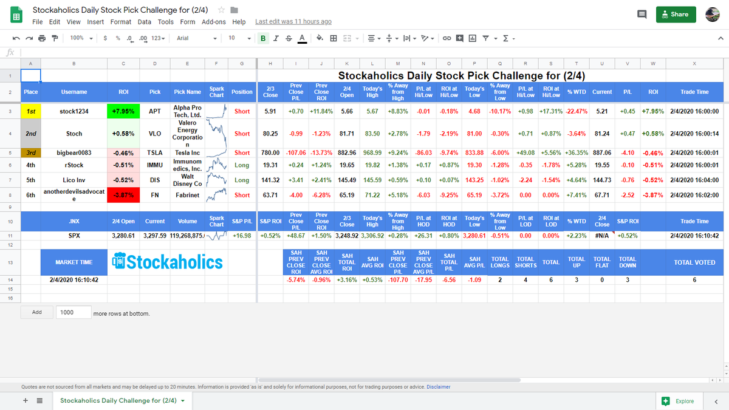Toggle bold formatting
Viewport: 729px width, 410px height.
coord(263,38)
